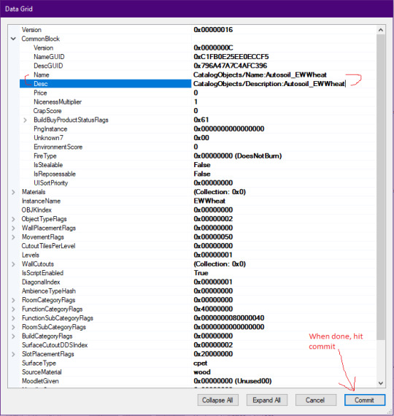Click ObjectTypeFlags value 0x00000002
The image size is (394, 416).
(x=213, y=219)
